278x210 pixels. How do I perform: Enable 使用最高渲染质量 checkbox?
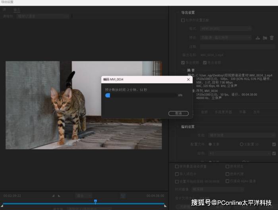pos(177,167)
